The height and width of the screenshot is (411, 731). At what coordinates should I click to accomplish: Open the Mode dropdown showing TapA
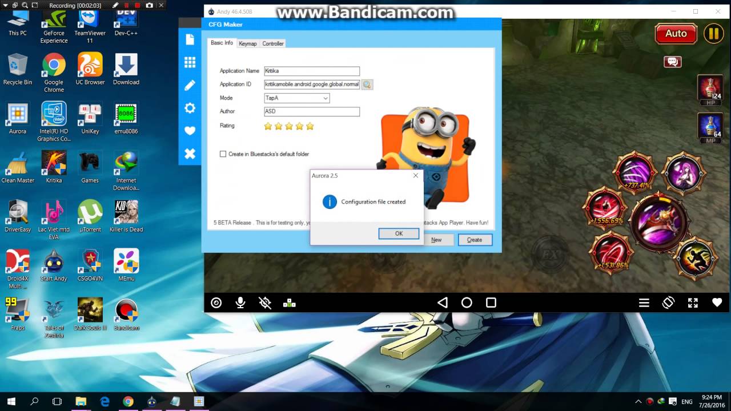tap(297, 98)
